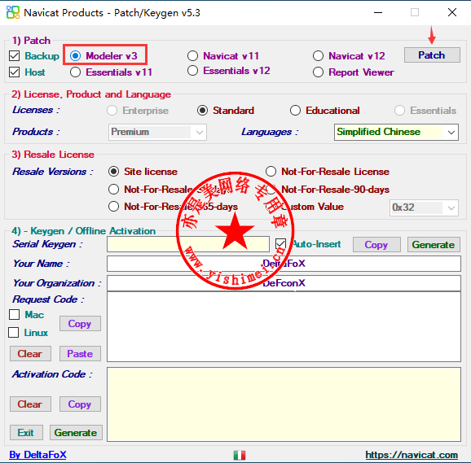Click the Navicat app icon in title bar
471x463 pixels.
(x=13, y=12)
